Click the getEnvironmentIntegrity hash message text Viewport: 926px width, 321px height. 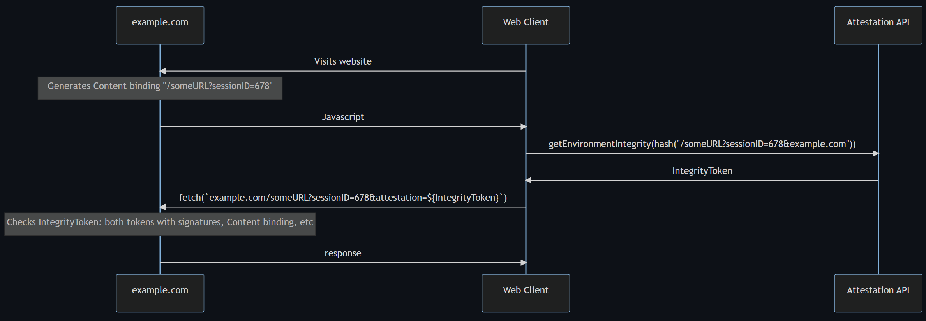[x=702, y=144]
